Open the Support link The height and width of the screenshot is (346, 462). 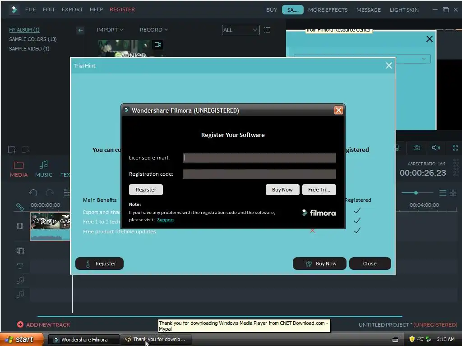pyautogui.click(x=166, y=220)
